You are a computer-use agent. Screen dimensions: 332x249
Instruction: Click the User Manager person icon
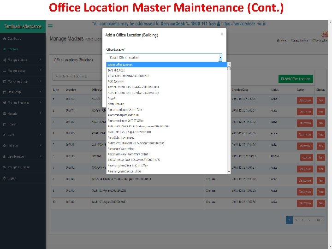(x=5, y=156)
